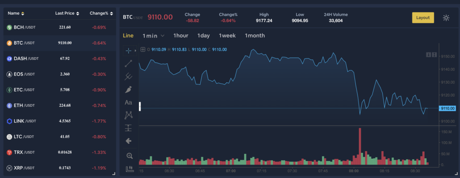The image size is (460, 178).
Task: Pick the brush drawing tool
Action: [x=128, y=89]
